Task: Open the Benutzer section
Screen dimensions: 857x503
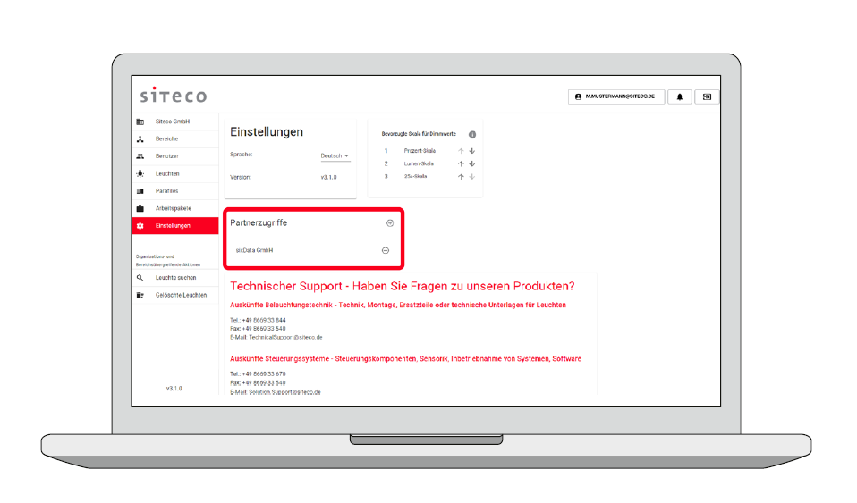Action: click(x=167, y=156)
